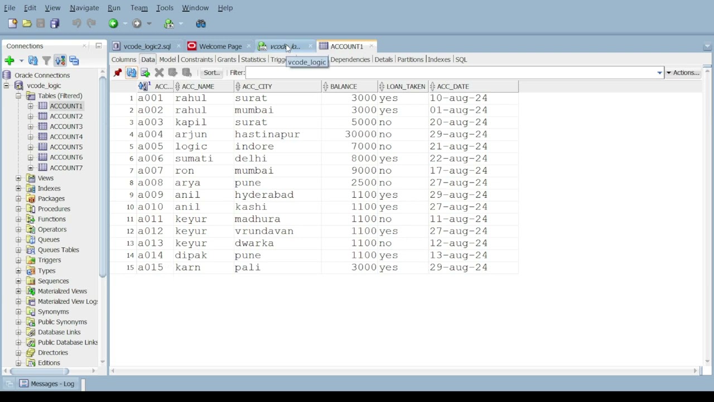This screenshot has width=714, height=402.
Task: Expand the Views tree node
Action: (18, 178)
